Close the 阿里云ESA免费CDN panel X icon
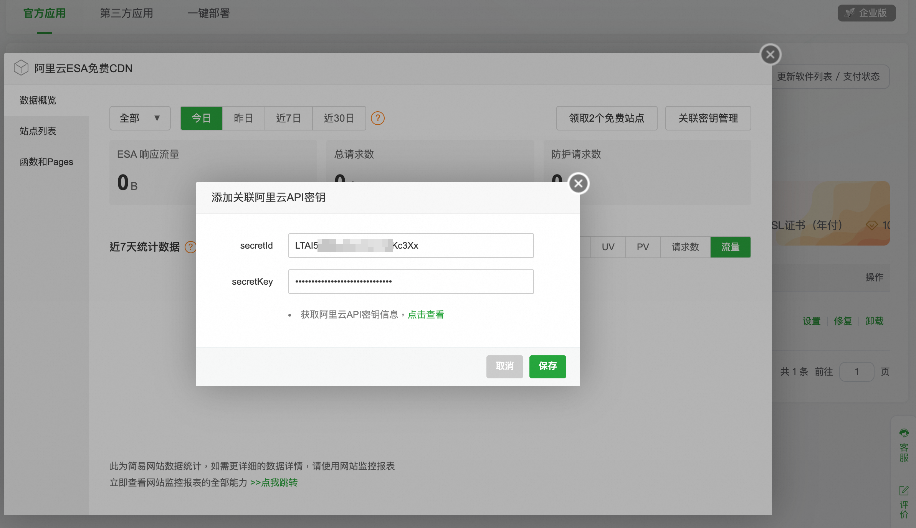Image resolution: width=916 pixels, height=528 pixels. (x=770, y=55)
